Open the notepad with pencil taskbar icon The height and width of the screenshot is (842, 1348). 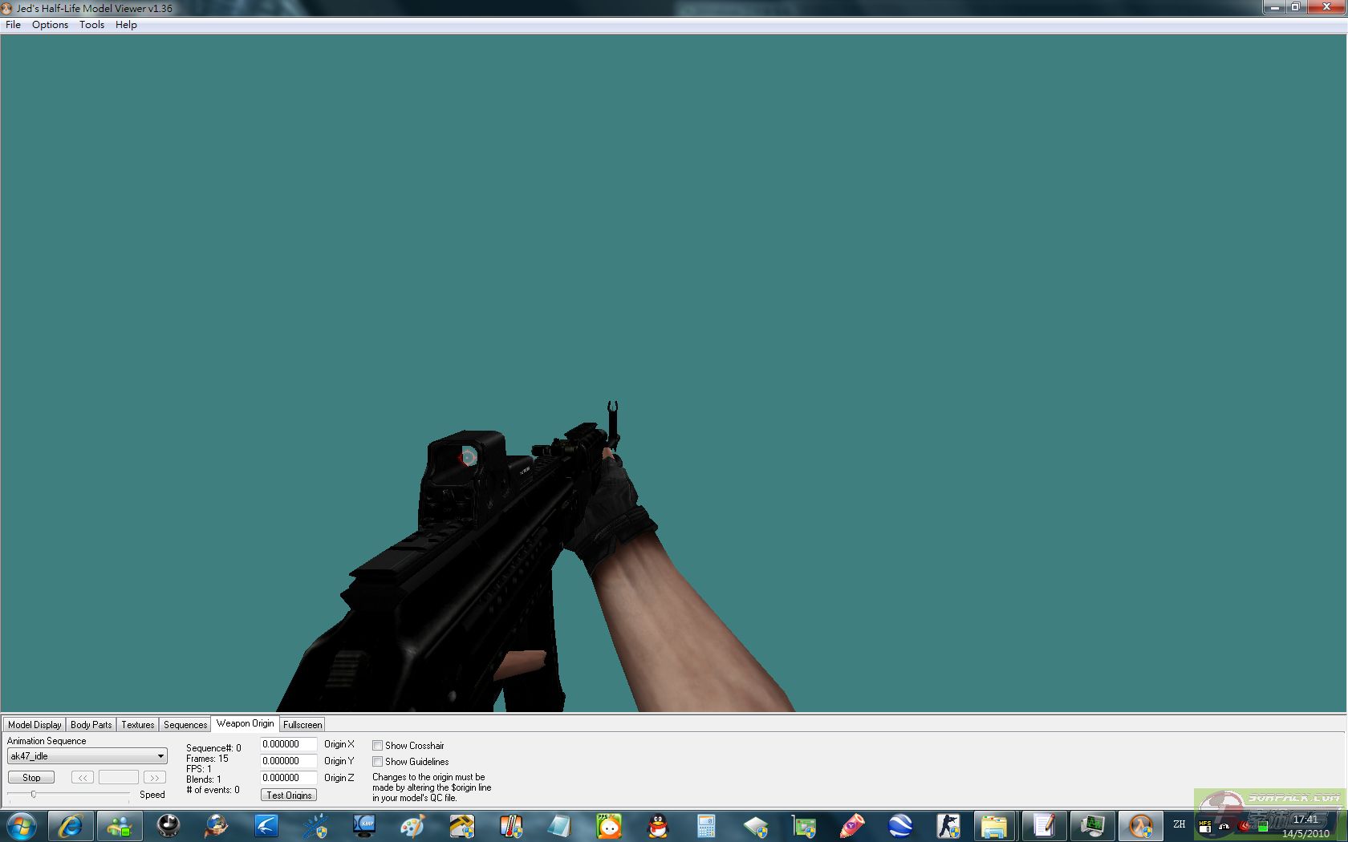(1044, 825)
